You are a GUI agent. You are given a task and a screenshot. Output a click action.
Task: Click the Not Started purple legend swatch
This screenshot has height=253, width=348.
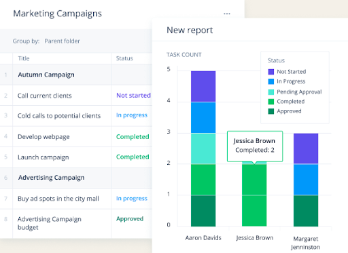271,72
